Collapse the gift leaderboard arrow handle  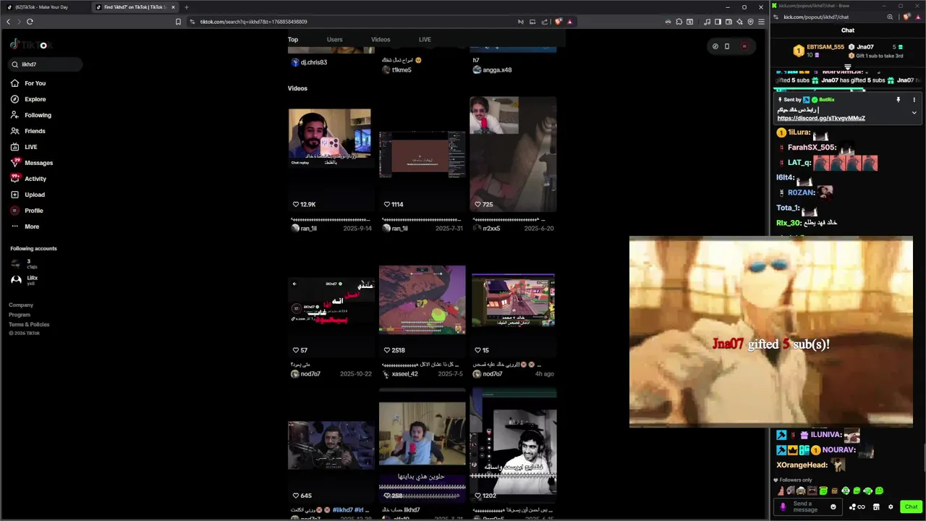click(x=848, y=67)
